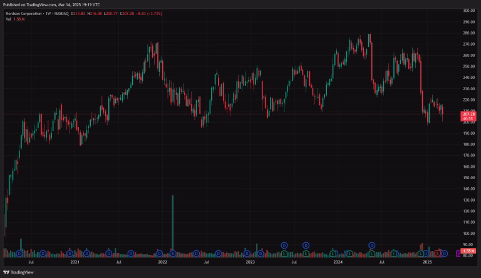This screenshot has width=481, height=278.
Task: Open the raised dividend marker just after 2024
Action: [371, 245]
